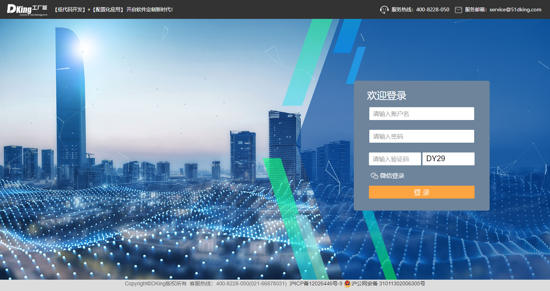Click the DKing logo in the header
550x291 pixels.
[27, 9]
